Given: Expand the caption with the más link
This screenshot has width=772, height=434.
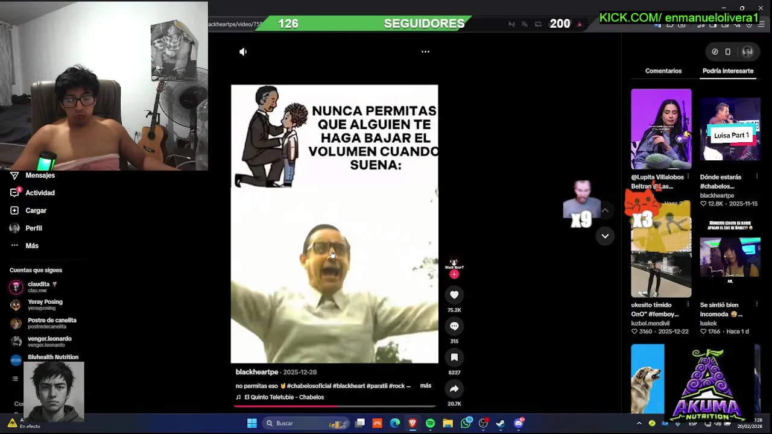Looking at the screenshot, I should [x=426, y=386].
